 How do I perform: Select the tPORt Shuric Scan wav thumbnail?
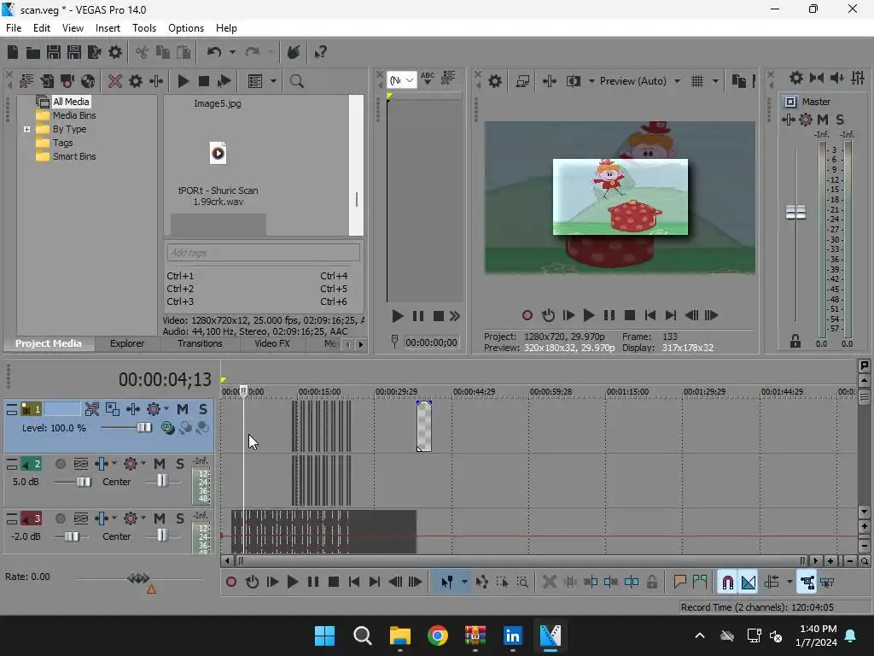[x=218, y=153]
